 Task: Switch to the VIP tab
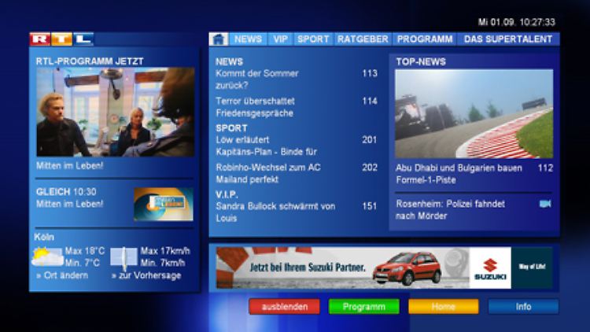tap(280, 39)
